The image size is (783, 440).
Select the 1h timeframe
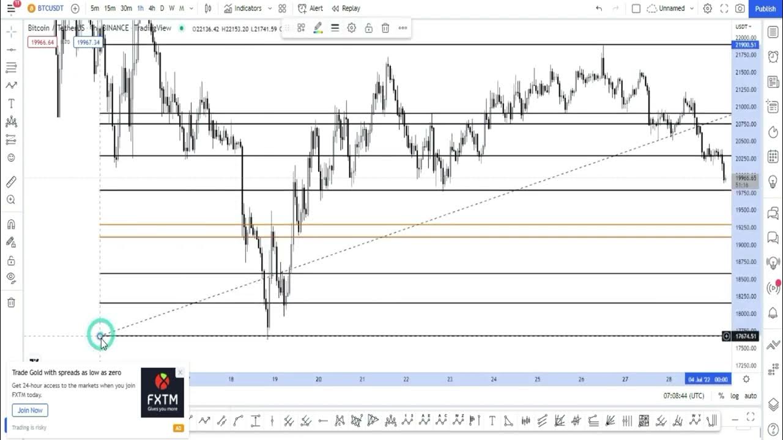(141, 9)
